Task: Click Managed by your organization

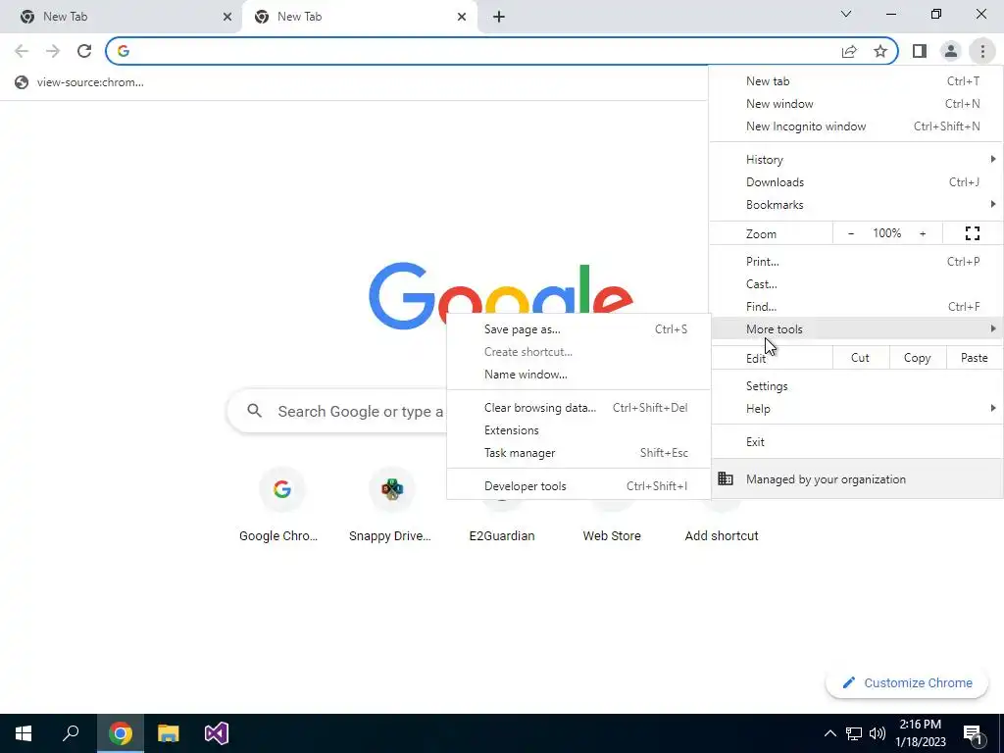Action: [856, 478]
